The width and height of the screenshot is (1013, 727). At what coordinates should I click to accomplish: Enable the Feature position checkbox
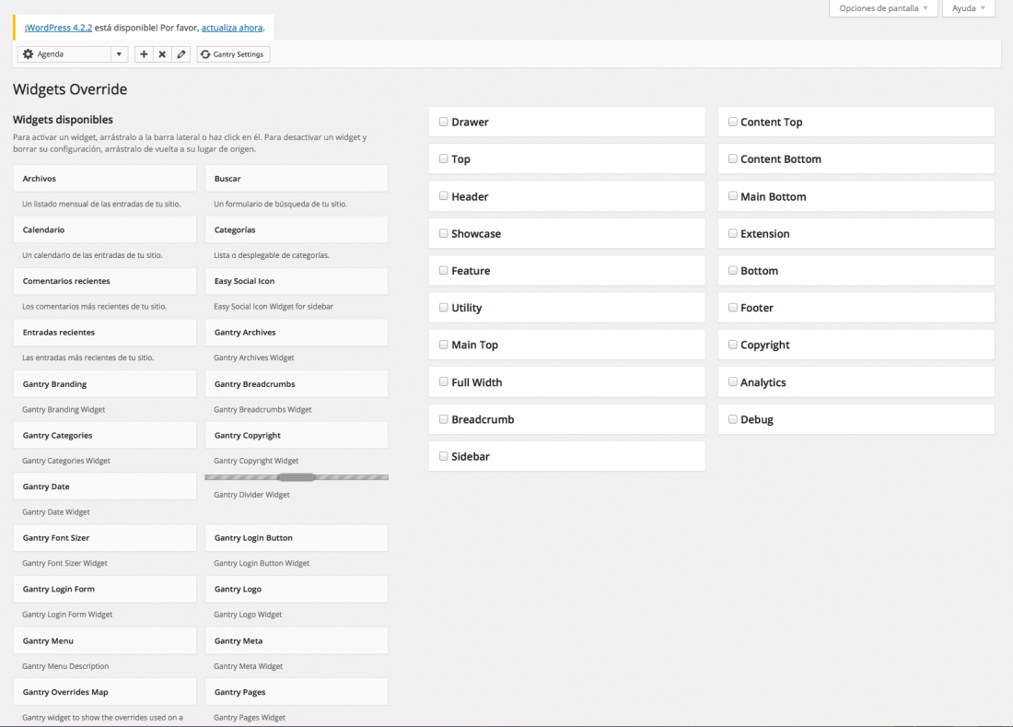tap(444, 270)
